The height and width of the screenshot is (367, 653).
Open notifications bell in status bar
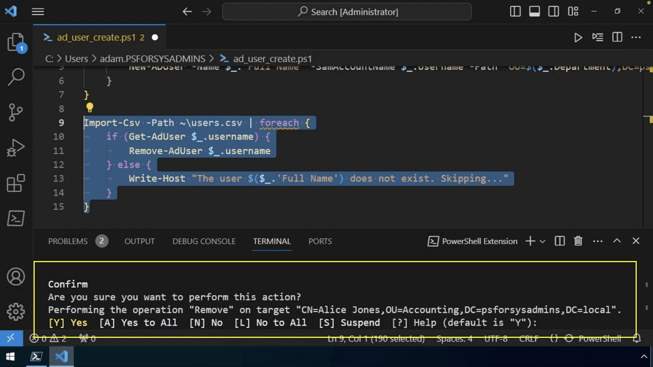click(637, 339)
